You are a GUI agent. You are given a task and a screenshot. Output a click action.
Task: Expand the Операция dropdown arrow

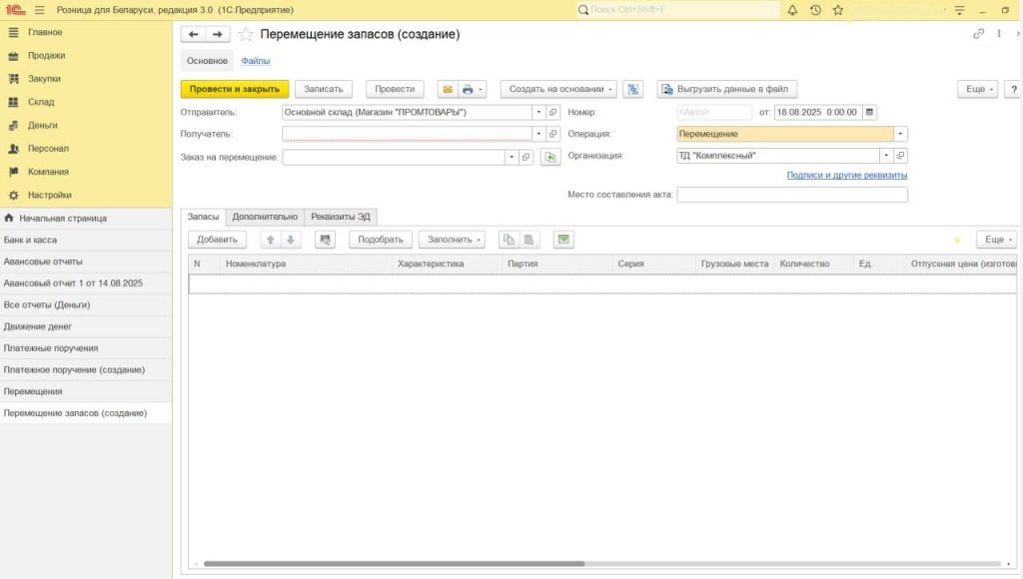click(x=900, y=134)
